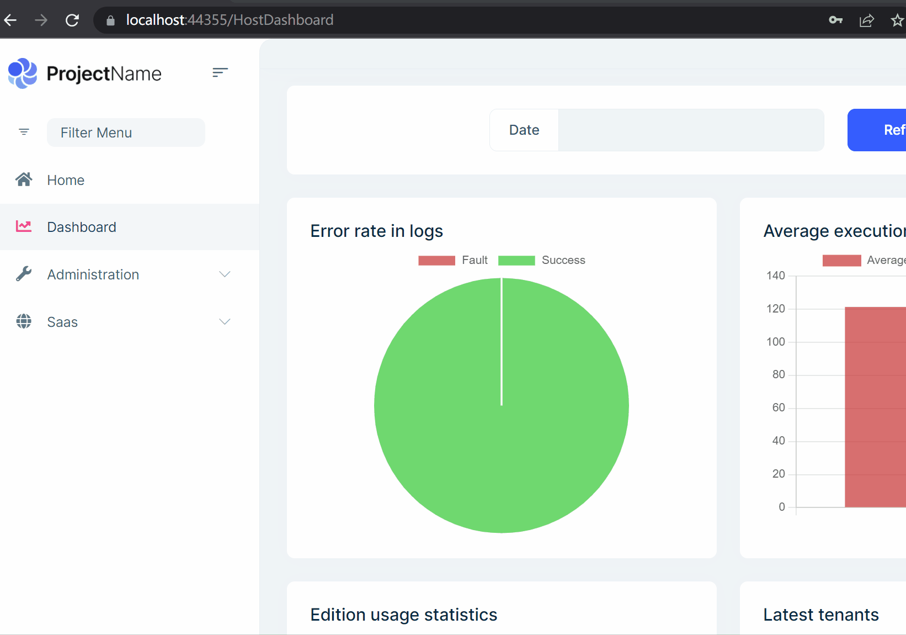Open the Home menu item
Image resolution: width=906 pixels, height=635 pixels.
130,180
